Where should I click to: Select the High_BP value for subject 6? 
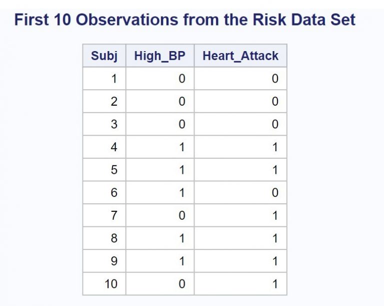182,193
